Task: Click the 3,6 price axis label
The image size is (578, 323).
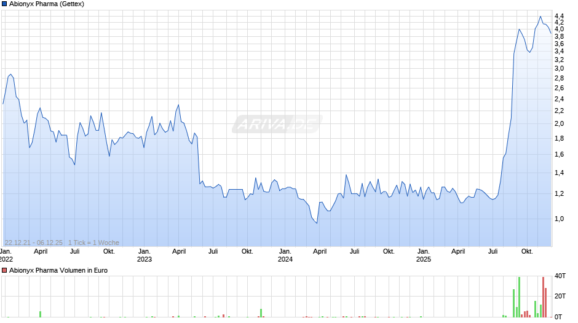Action: pos(559,44)
